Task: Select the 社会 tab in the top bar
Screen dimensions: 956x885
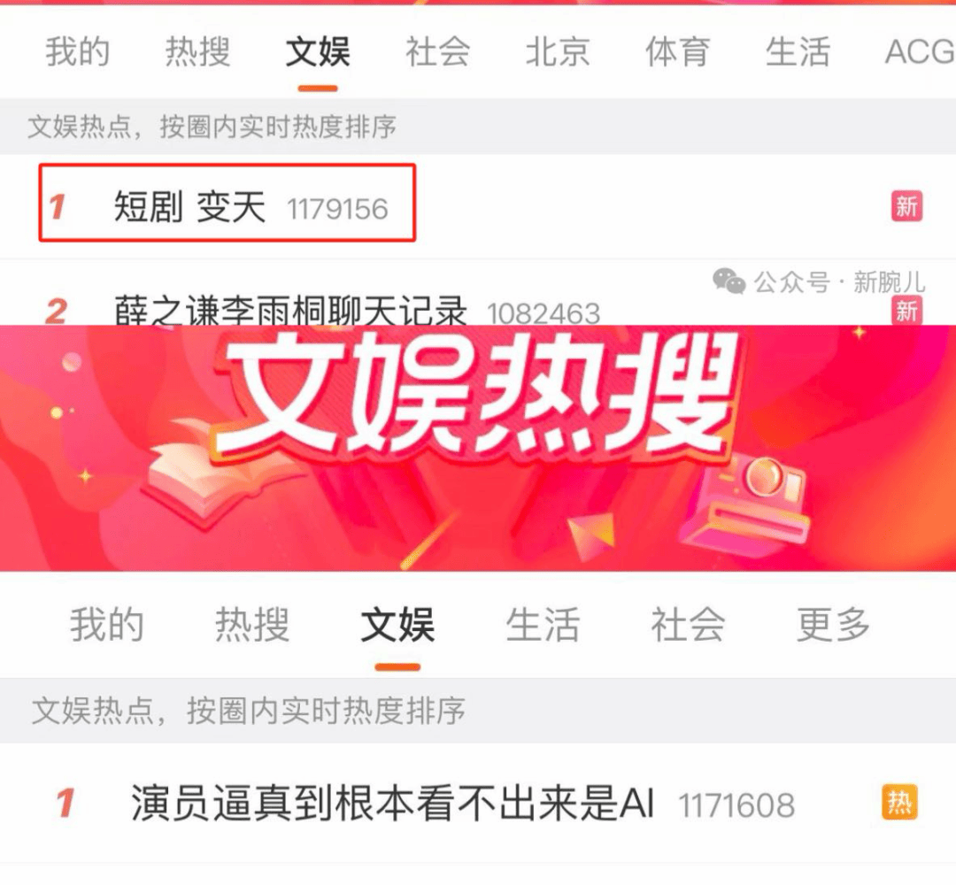Action: coord(438,51)
